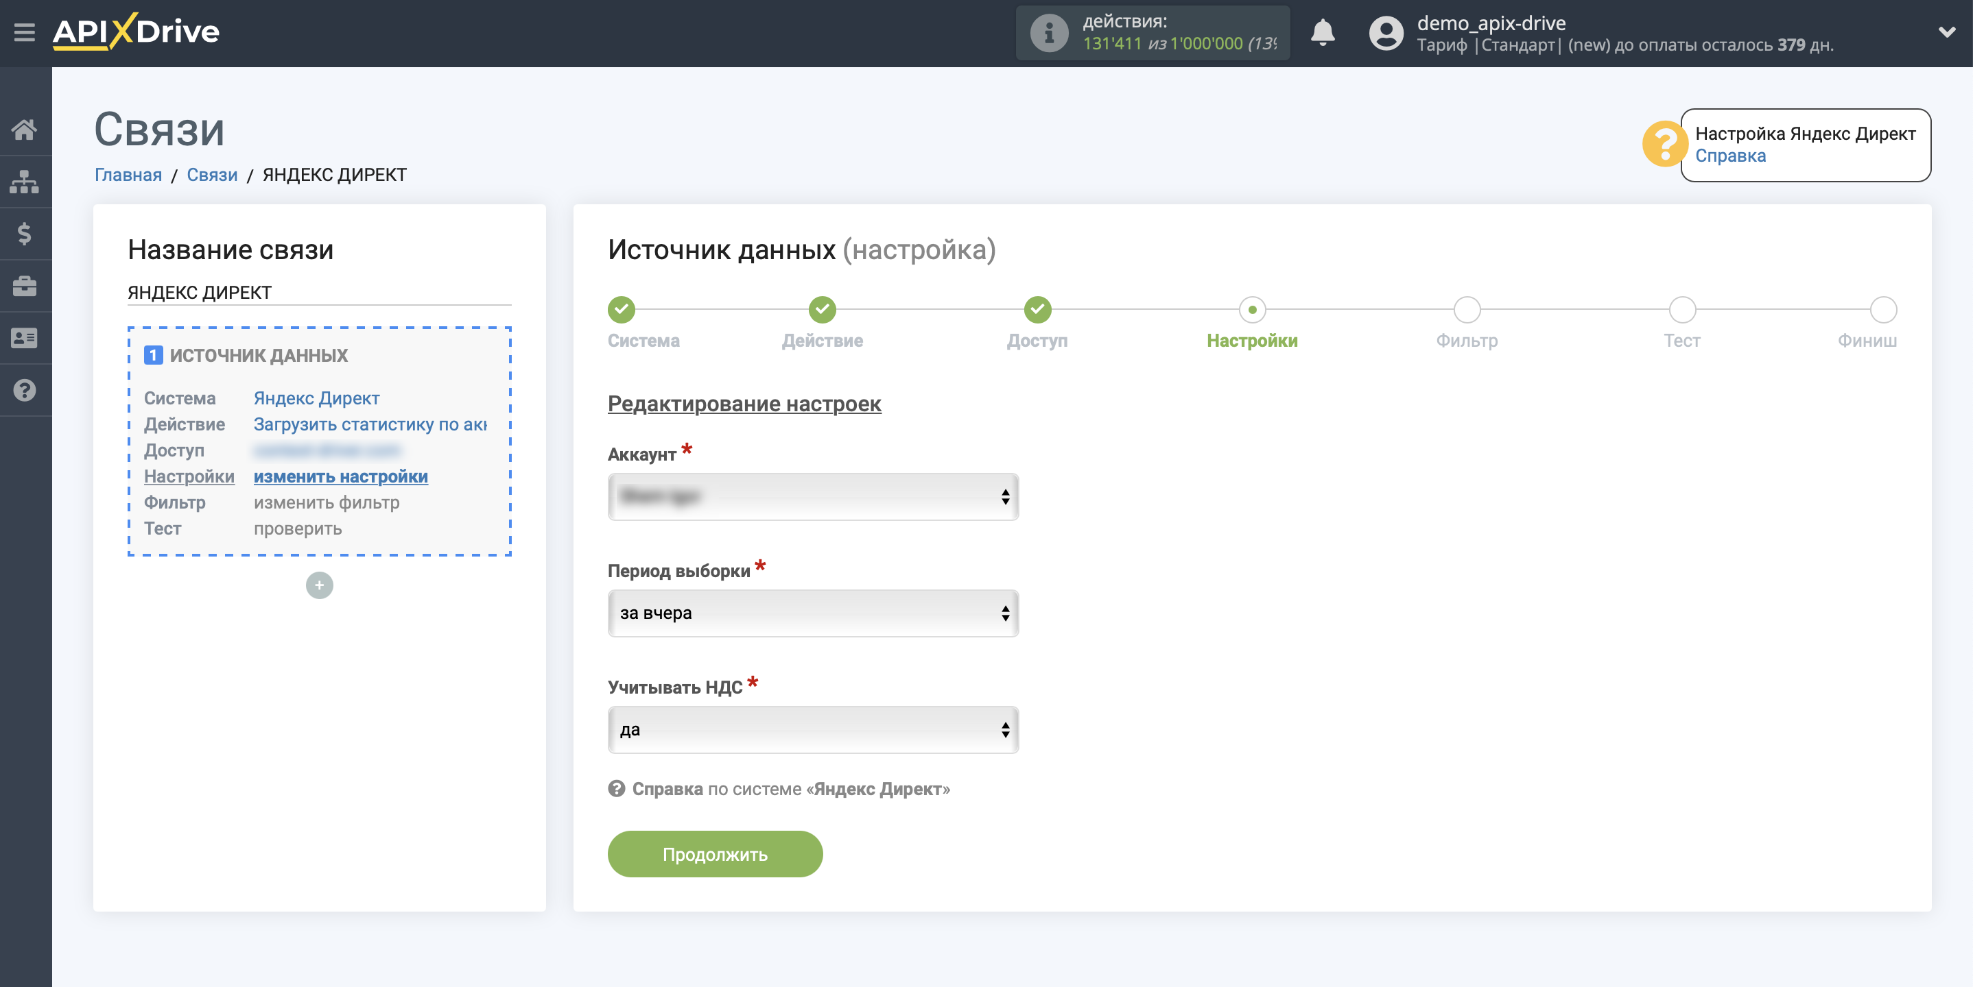Click the step number 1 badge

click(x=153, y=355)
